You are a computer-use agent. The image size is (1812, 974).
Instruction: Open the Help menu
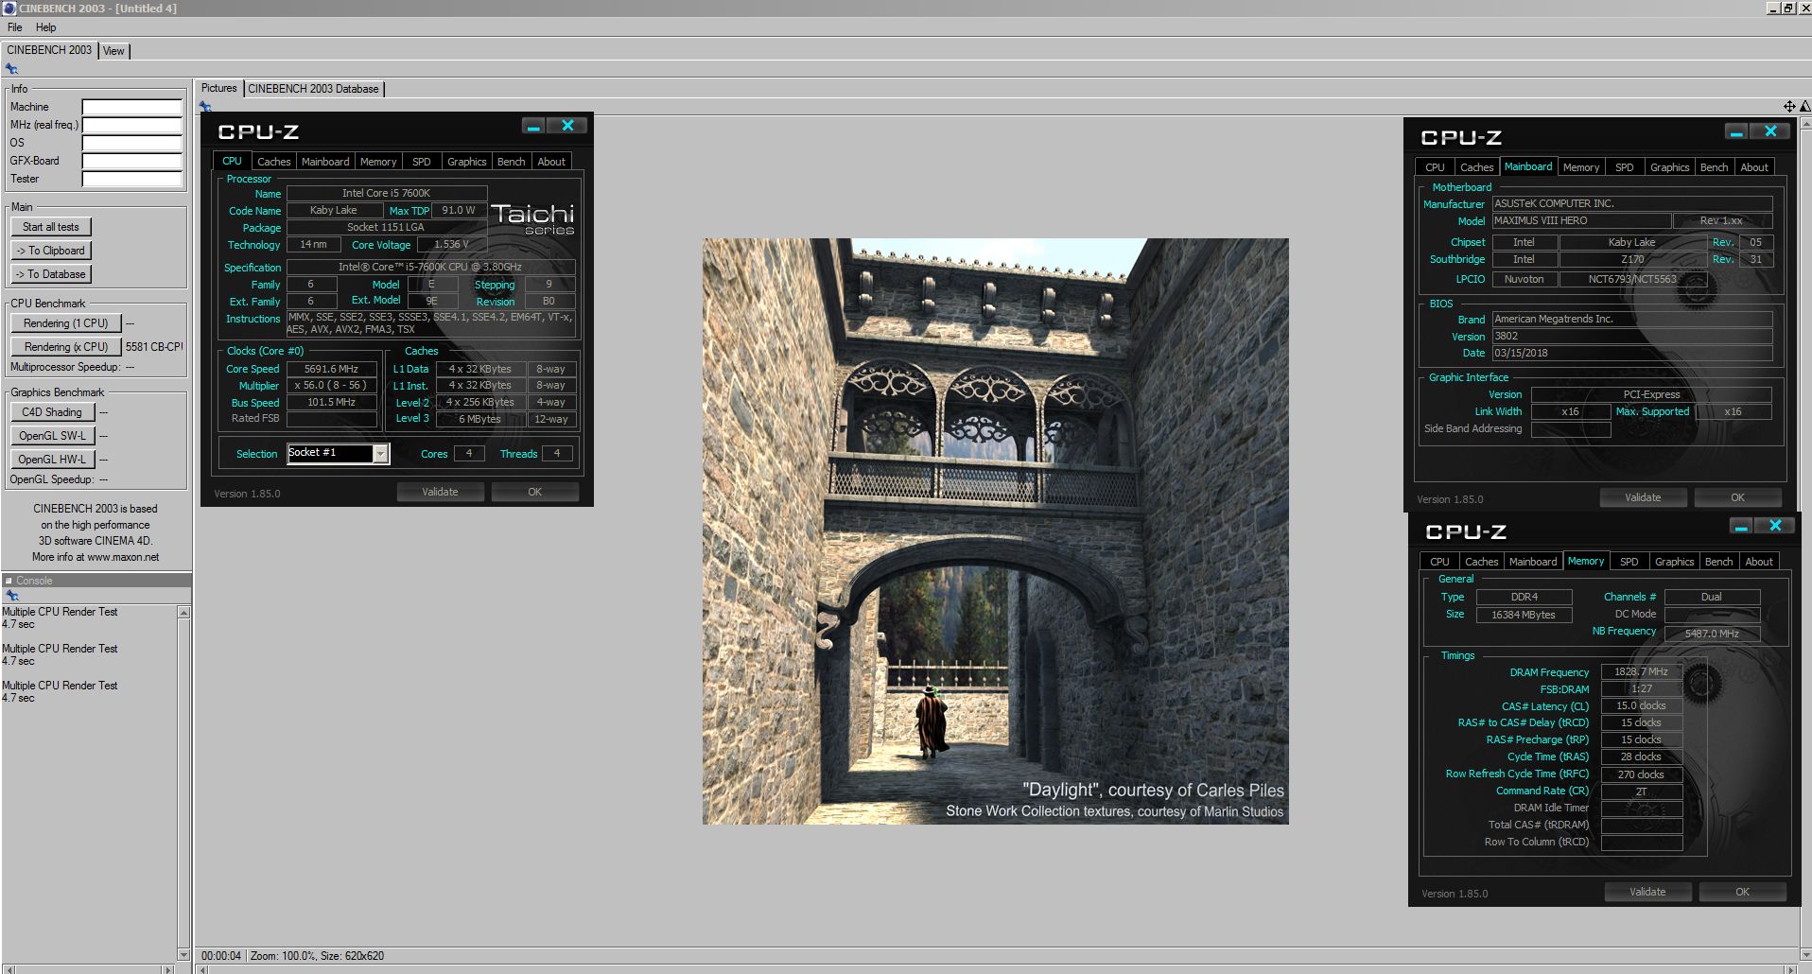click(46, 27)
